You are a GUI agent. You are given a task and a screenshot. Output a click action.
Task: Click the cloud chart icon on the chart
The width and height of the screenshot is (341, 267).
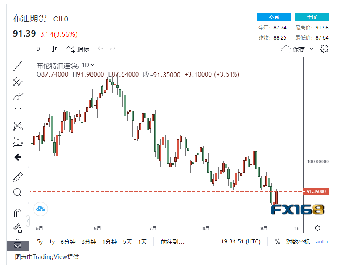click(x=40, y=209)
